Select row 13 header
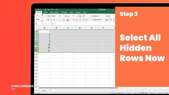 (x=36, y=44)
